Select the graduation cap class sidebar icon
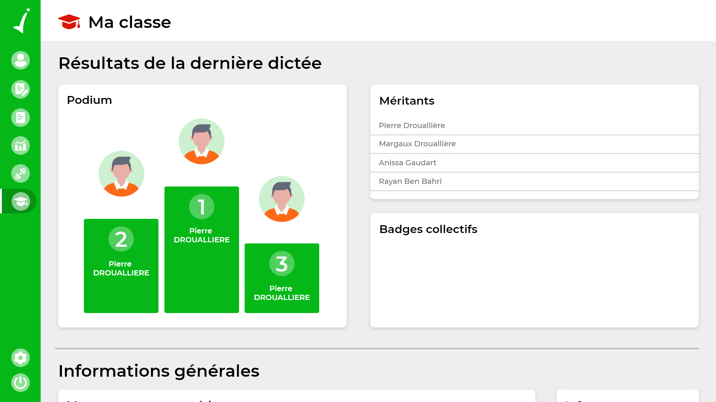Screen dimensions: 716x402 21,201
